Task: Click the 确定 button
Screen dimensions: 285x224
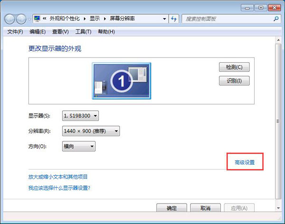Action: coord(171,208)
